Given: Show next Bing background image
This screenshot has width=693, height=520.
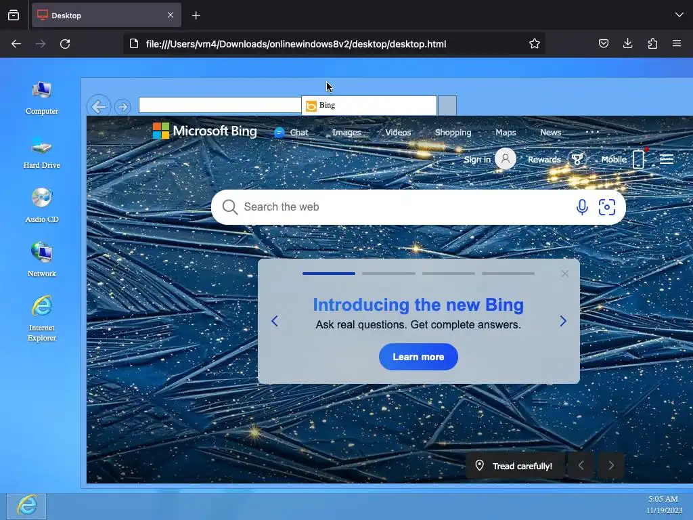Looking at the screenshot, I should [611, 466].
